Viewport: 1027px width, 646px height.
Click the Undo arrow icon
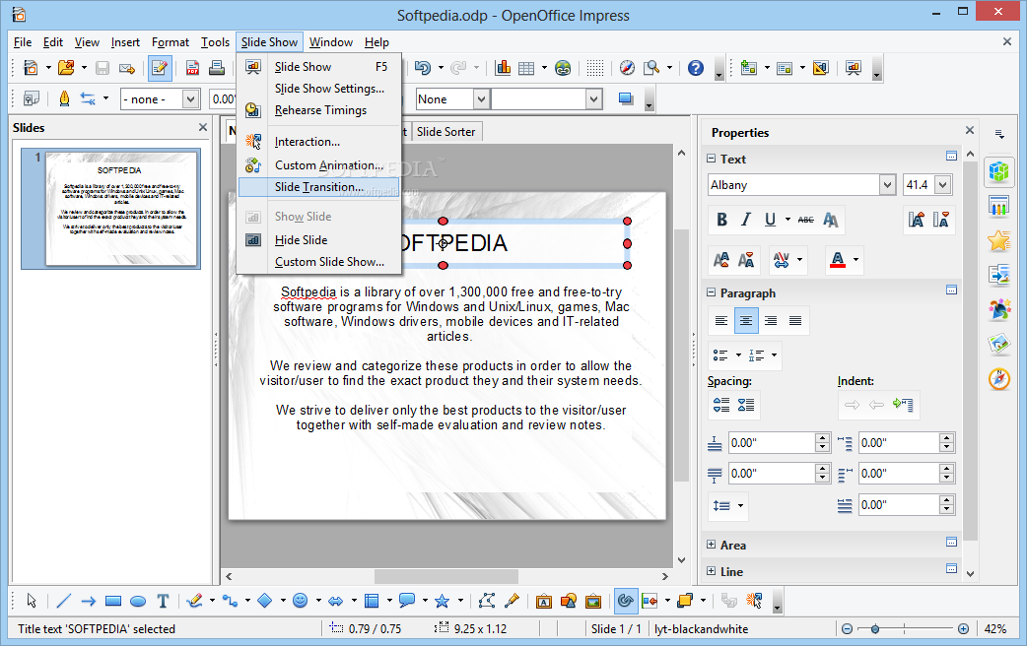(423, 67)
